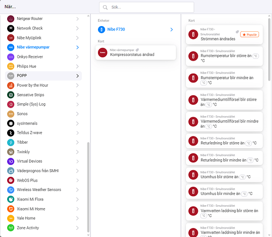
Task: Click the Tibber lightning icon
Action: coord(10,142)
